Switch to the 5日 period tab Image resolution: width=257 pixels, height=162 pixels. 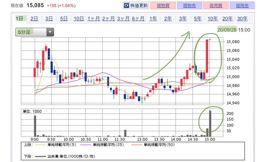click(x=64, y=19)
